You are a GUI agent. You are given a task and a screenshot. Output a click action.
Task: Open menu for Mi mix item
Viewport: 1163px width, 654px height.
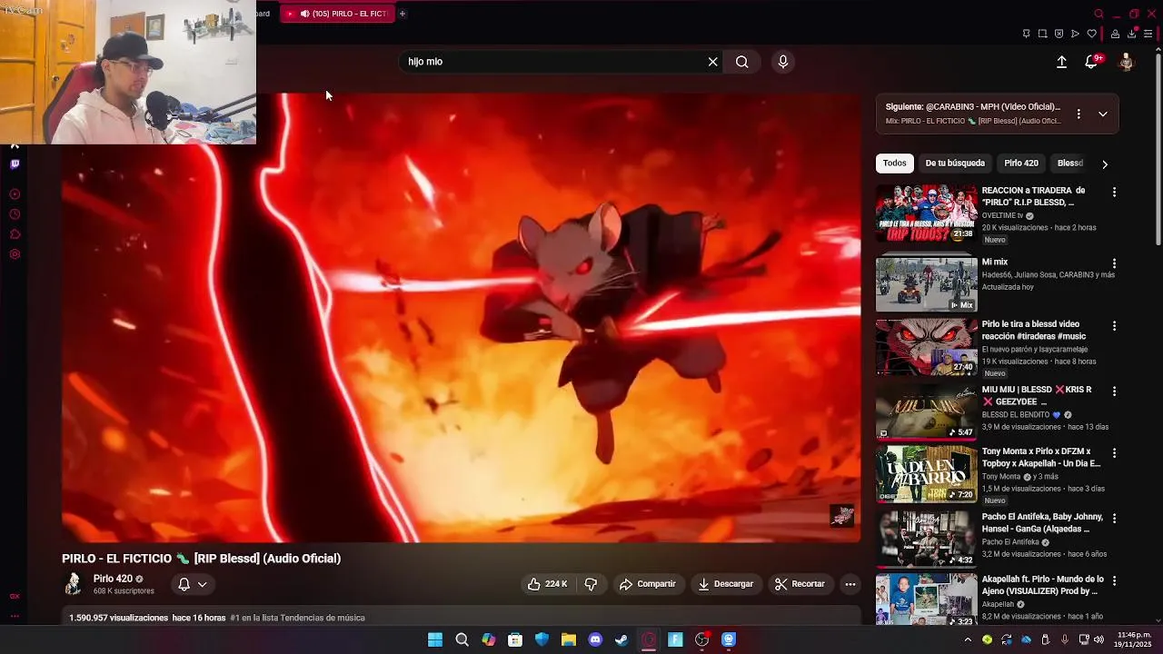click(1114, 263)
